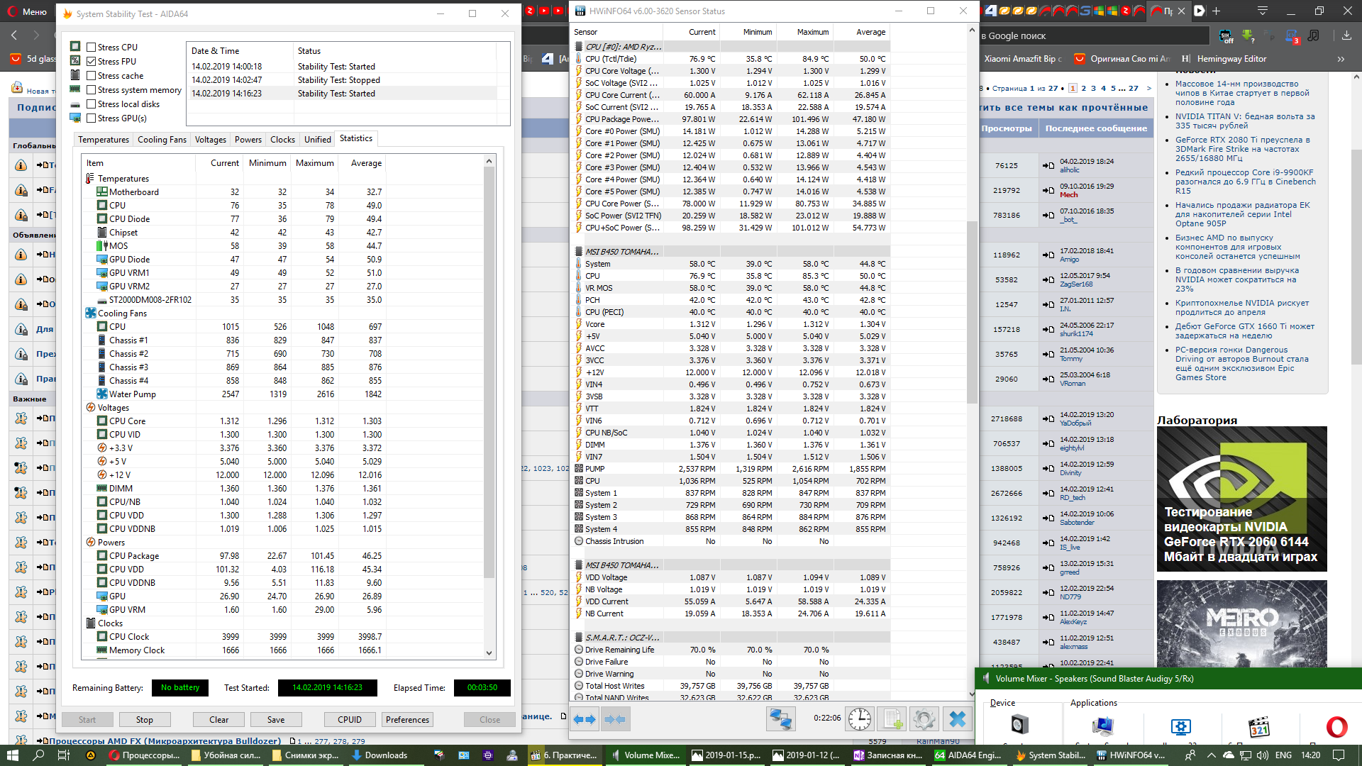Click Preferences button
This screenshot has height=766, width=1362.
[407, 720]
